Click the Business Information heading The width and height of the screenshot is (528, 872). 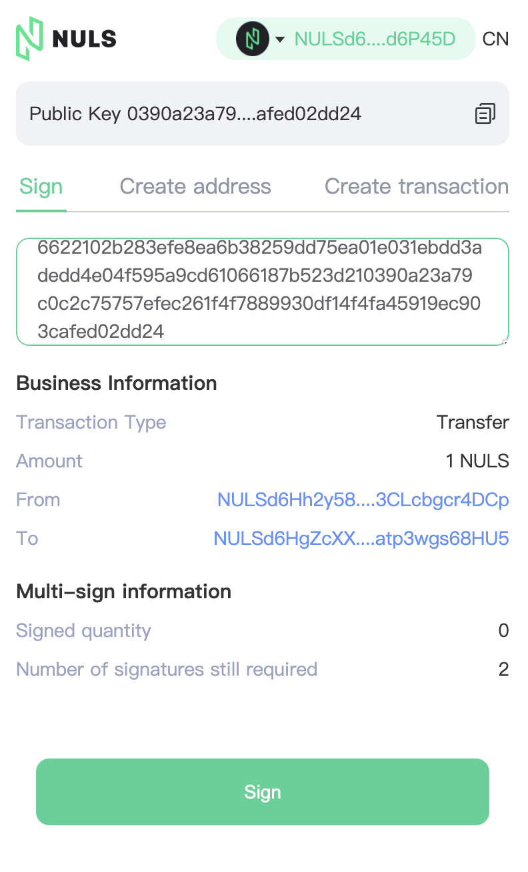117,383
